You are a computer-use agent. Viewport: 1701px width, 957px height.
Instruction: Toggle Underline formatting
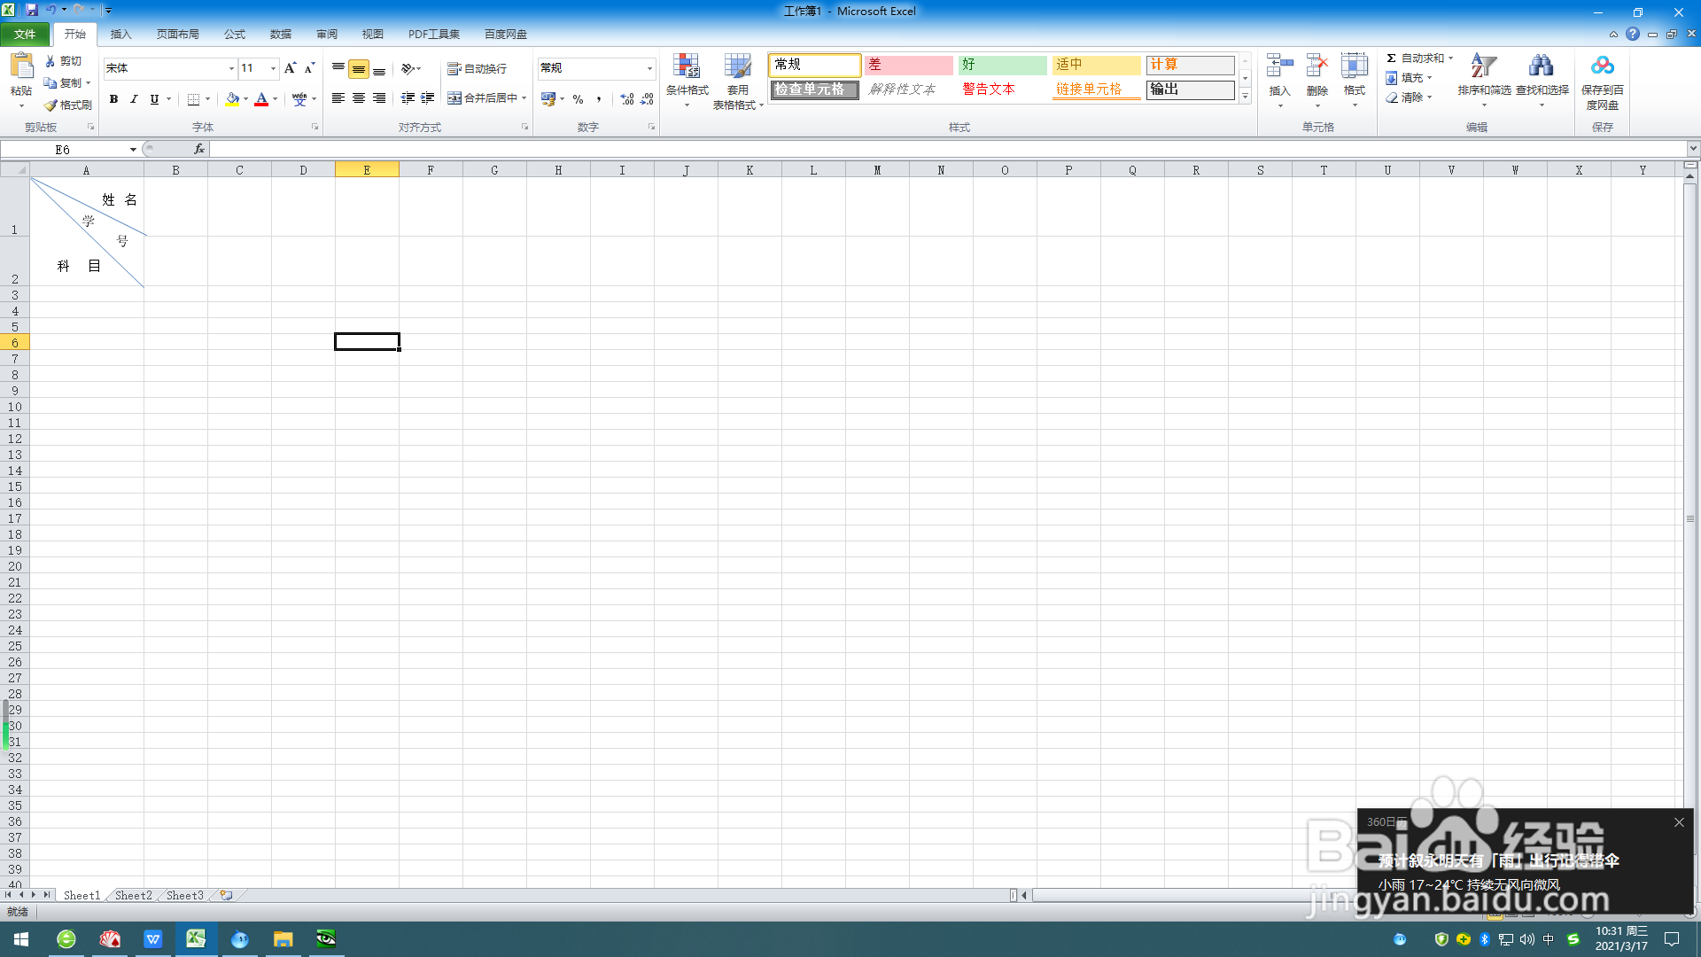154,99
